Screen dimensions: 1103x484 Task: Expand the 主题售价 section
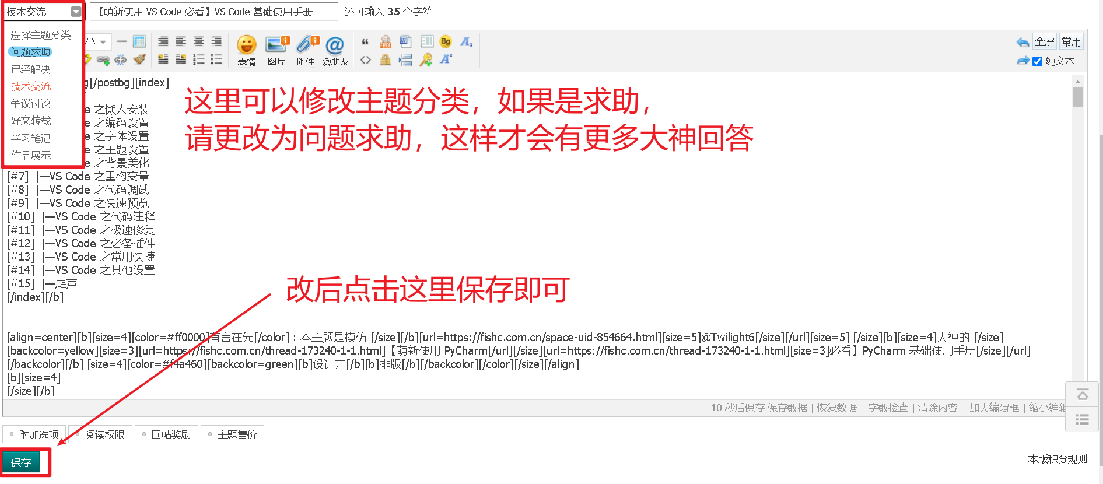(x=232, y=434)
